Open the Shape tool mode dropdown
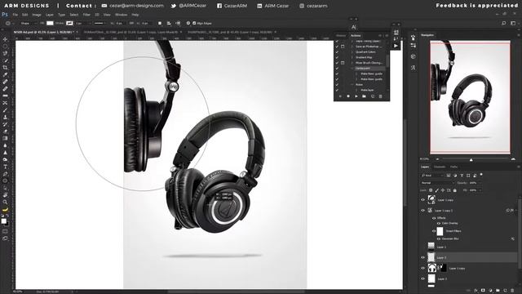Image resolution: width=522 pixels, height=294 pixels. coord(29,24)
